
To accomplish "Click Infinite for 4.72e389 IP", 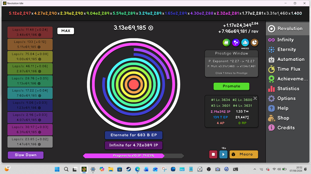I will click(134, 145).
